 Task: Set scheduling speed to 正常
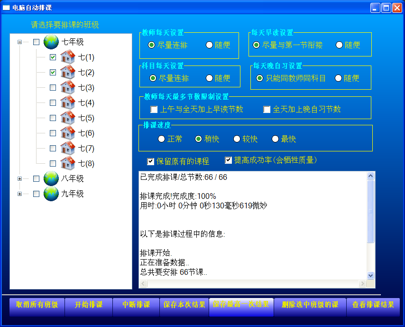tap(170, 139)
